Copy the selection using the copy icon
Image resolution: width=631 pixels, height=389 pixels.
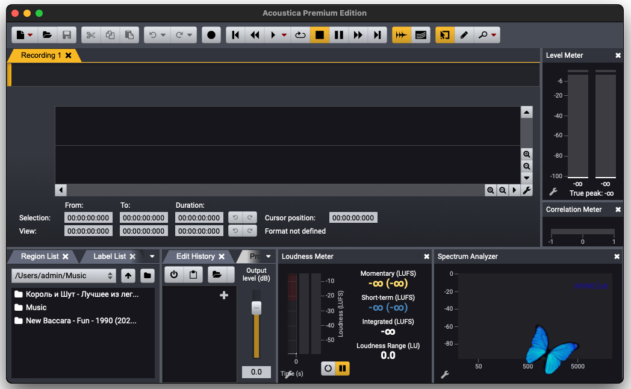pyautogui.click(x=110, y=35)
